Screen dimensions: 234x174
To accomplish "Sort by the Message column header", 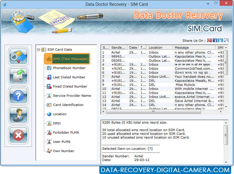I will pos(194,48).
